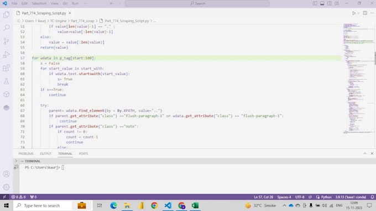Open the Run menu

(x=75, y=3)
